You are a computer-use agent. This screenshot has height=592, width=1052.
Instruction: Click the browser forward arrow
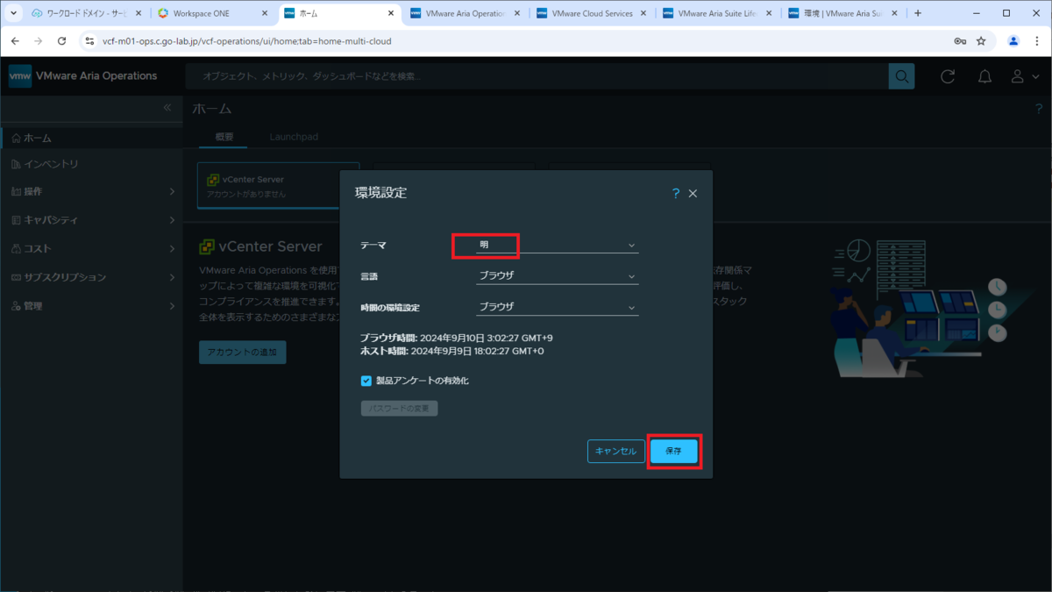(39, 41)
